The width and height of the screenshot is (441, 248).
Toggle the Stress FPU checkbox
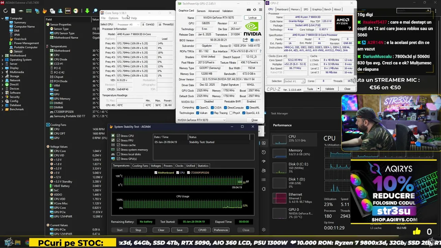click(x=119, y=140)
